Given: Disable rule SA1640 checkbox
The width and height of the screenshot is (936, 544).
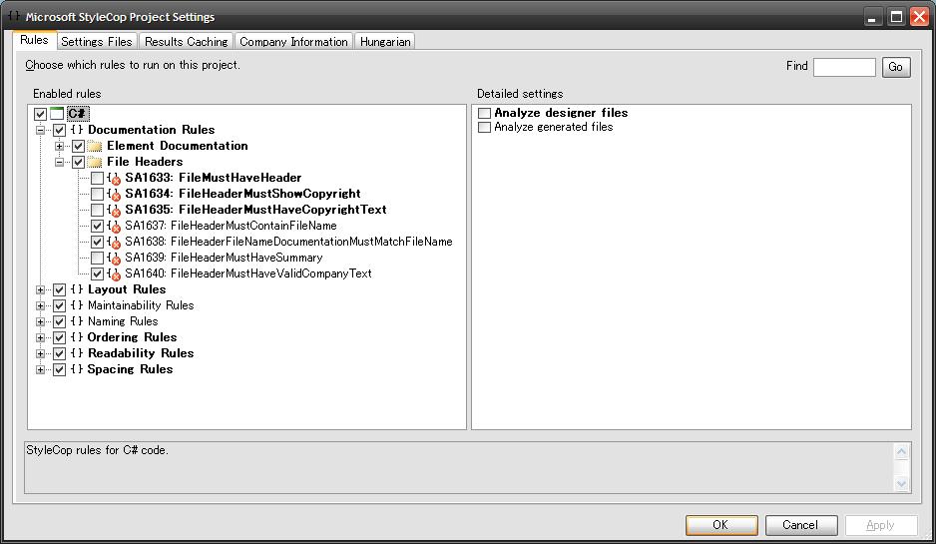Looking at the screenshot, I should pos(98,274).
